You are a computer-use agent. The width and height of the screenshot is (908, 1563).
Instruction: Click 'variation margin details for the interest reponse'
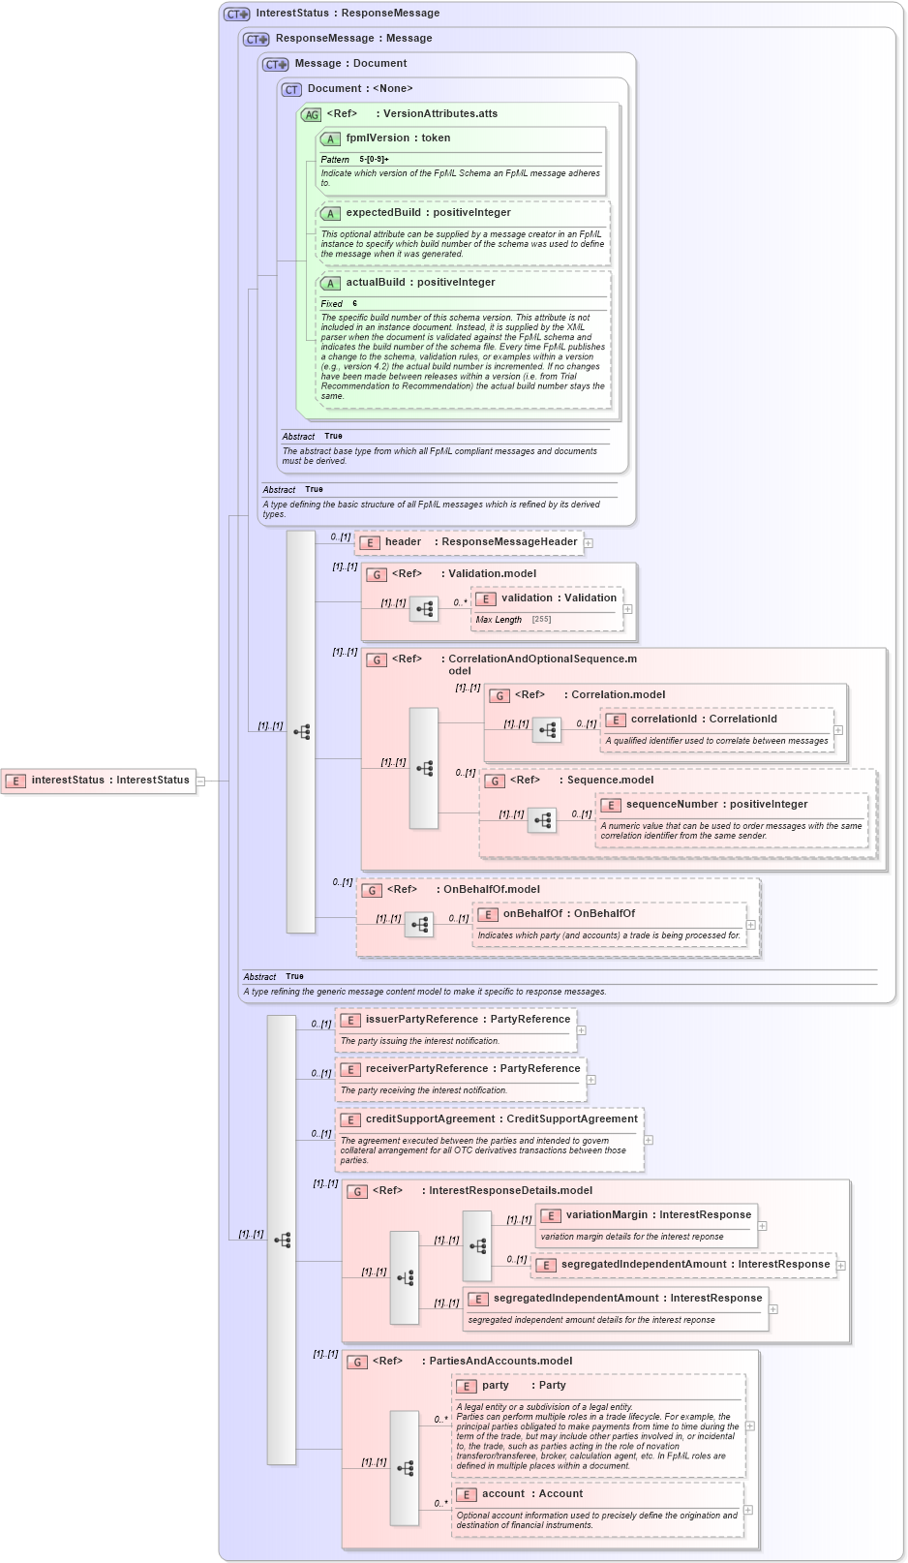click(632, 1237)
